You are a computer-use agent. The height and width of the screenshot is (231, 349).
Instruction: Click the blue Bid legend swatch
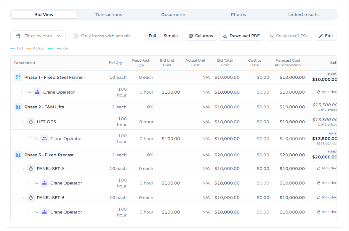[x=13, y=48]
